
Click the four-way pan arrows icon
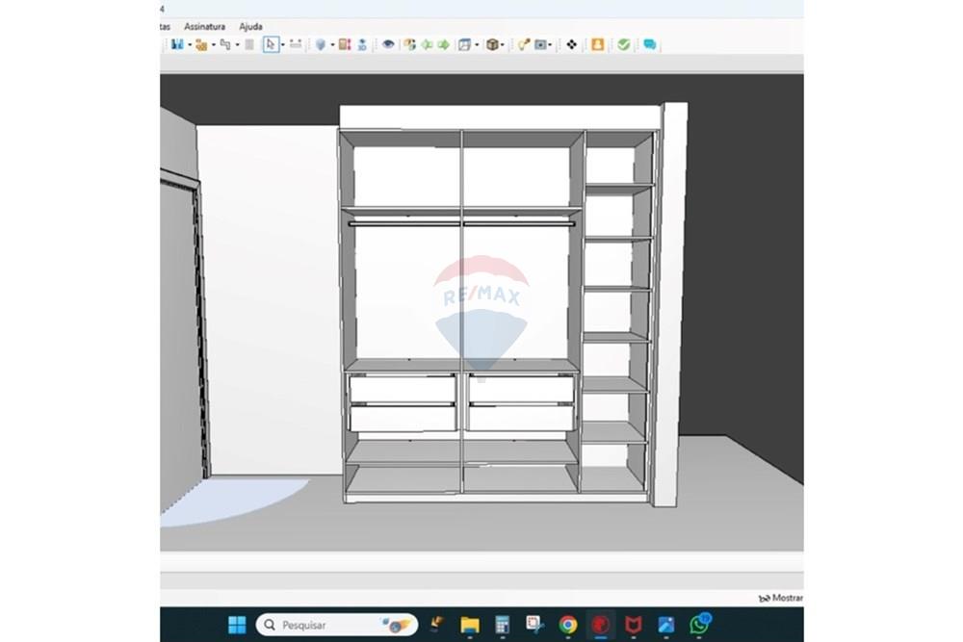pos(571,44)
